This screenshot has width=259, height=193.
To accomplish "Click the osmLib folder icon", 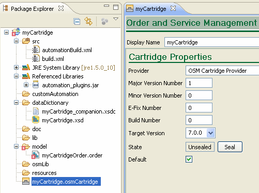I will point(26,164).
